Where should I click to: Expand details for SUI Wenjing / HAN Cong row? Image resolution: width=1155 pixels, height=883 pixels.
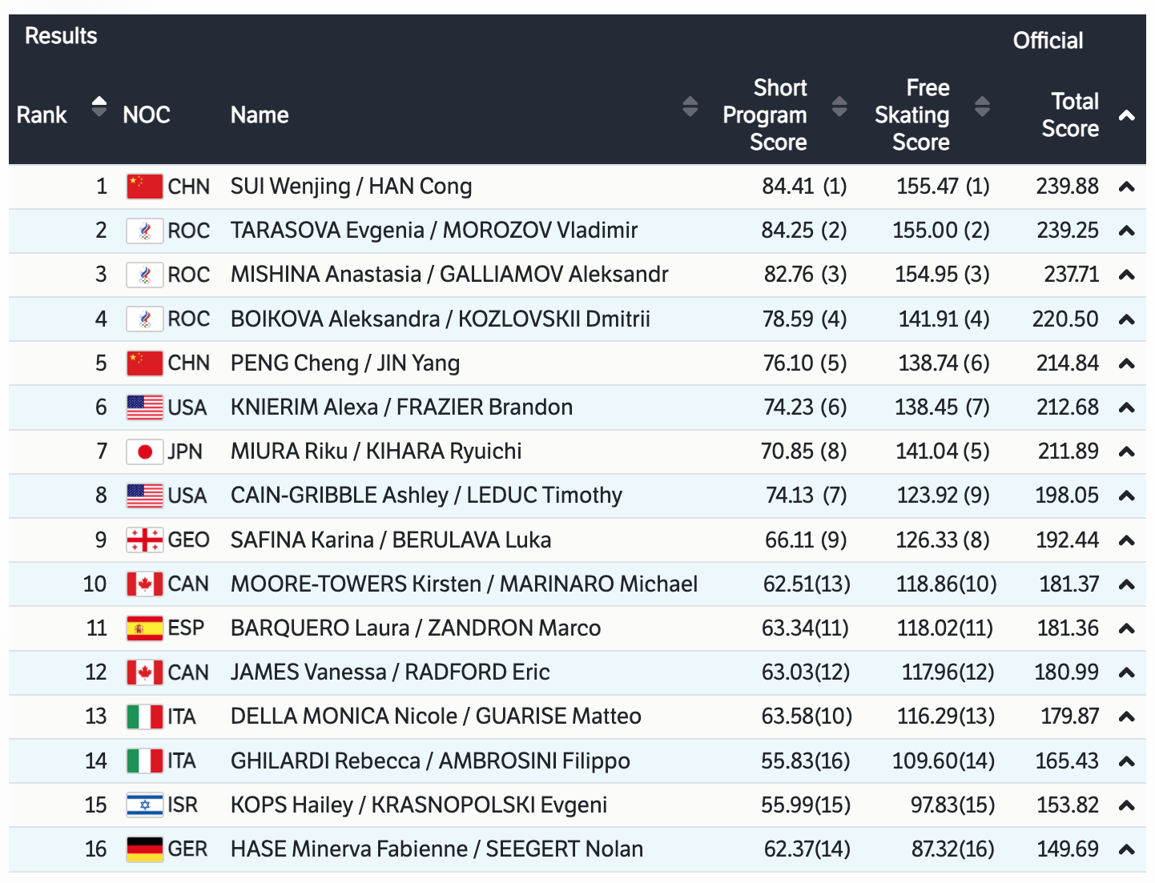[1126, 187]
